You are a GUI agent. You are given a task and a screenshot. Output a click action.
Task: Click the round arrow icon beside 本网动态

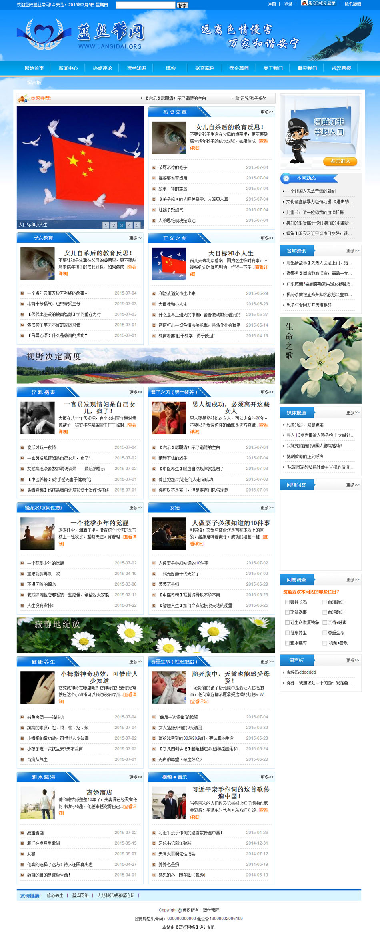(286, 178)
